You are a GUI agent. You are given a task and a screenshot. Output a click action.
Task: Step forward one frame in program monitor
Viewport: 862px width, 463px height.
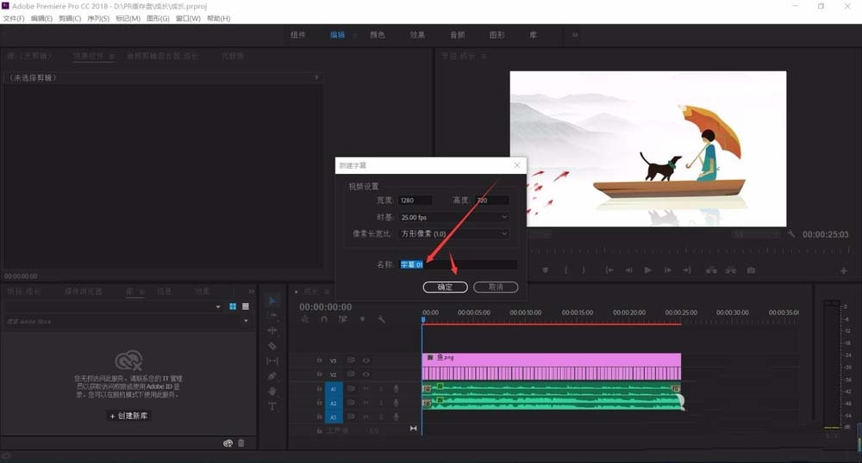click(x=667, y=270)
